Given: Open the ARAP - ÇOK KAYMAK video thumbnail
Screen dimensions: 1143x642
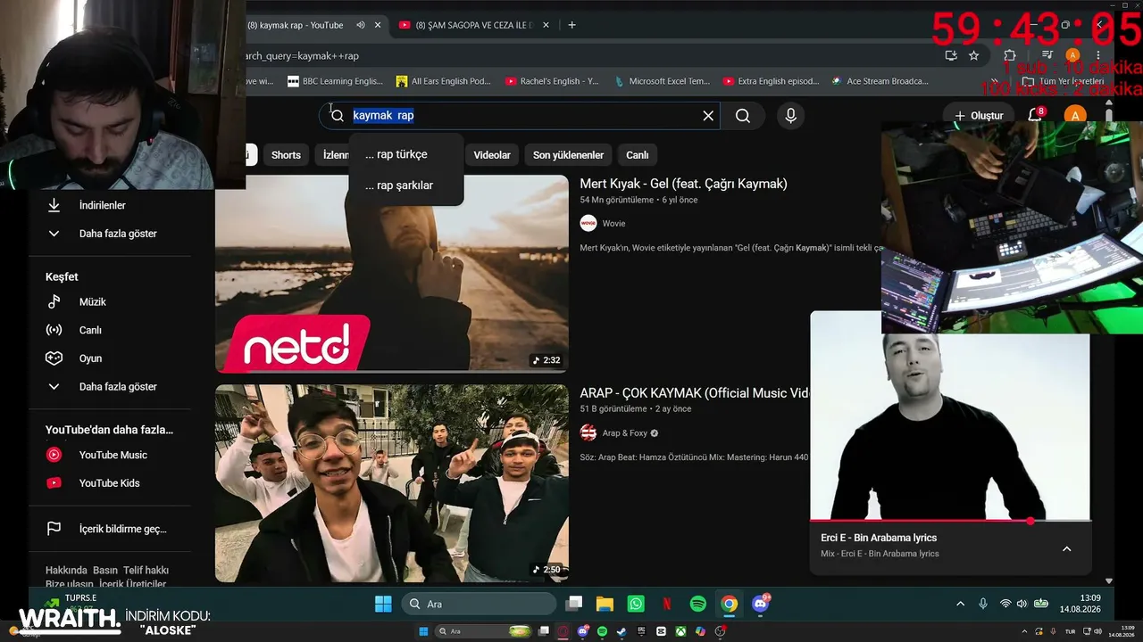Looking at the screenshot, I should 392,482.
